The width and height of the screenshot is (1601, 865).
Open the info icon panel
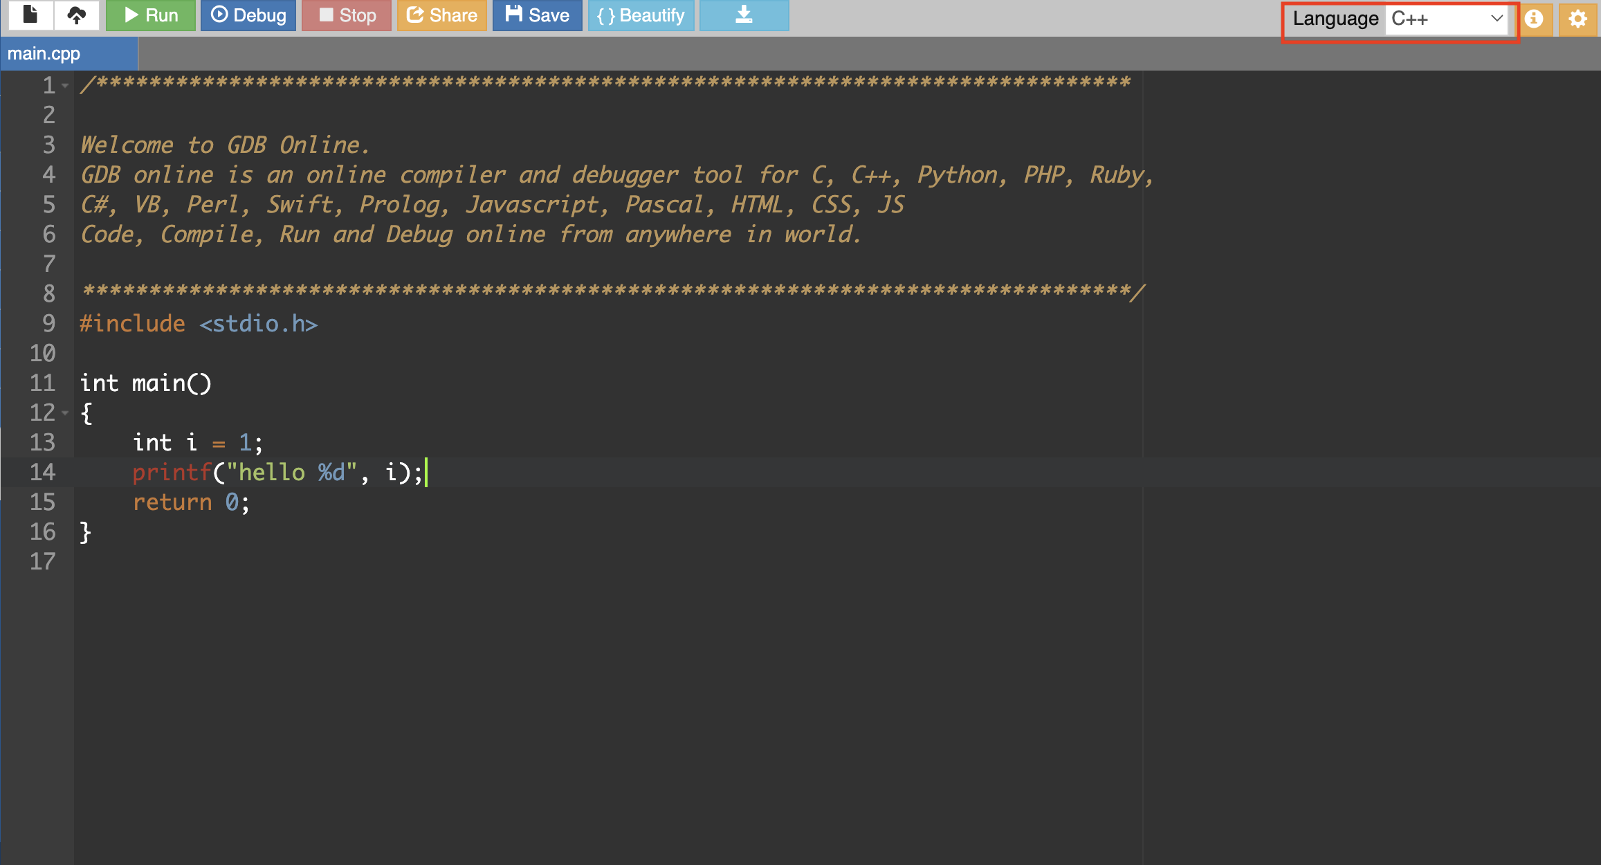click(1534, 18)
